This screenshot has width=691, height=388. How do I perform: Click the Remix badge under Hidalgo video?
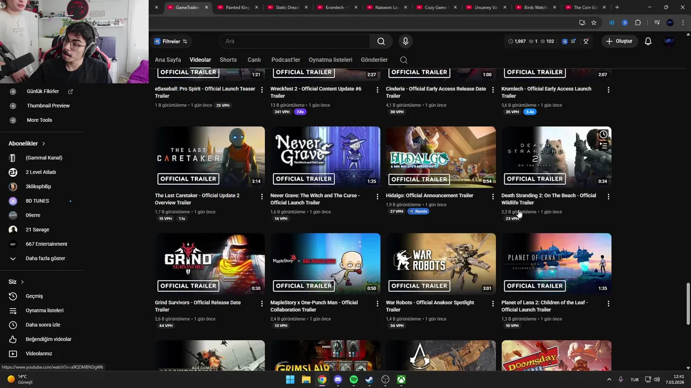[418, 211]
